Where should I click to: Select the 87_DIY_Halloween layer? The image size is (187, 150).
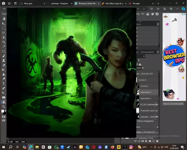(x=147, y=104)
